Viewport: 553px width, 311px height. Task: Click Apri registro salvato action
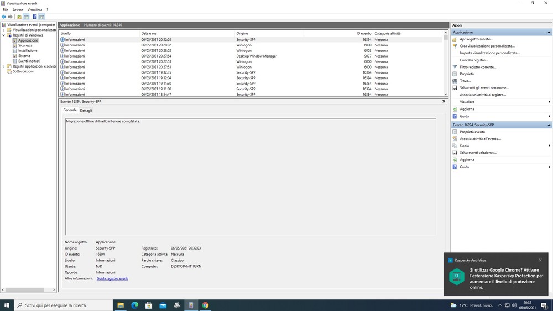point(476,39)
